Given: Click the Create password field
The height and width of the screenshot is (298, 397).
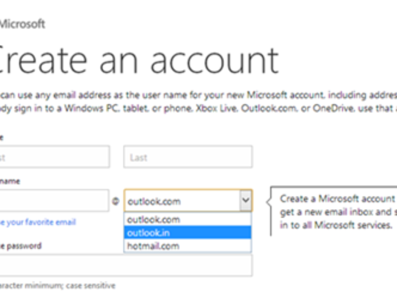Looking at the screenshot, I should pyautogui.click(x=126, y=266).
